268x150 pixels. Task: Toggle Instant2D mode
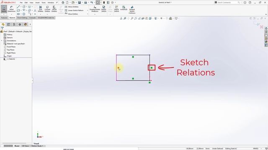[124, 8]
